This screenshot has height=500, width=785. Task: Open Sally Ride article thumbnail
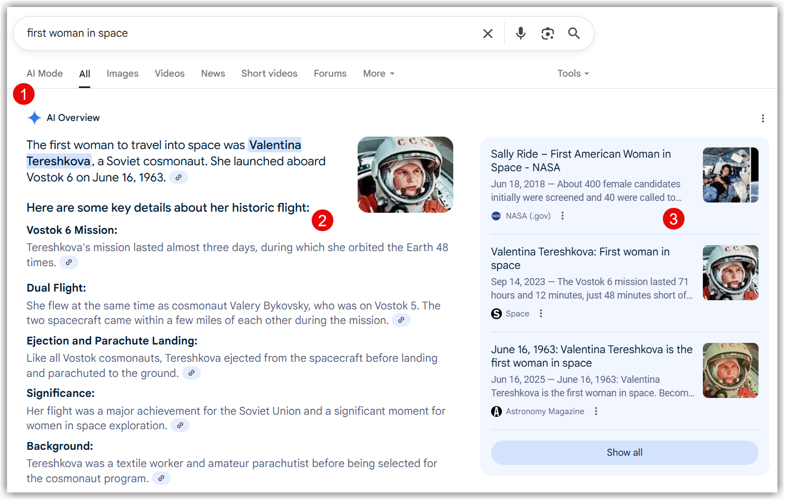click(x=730, y=175)
